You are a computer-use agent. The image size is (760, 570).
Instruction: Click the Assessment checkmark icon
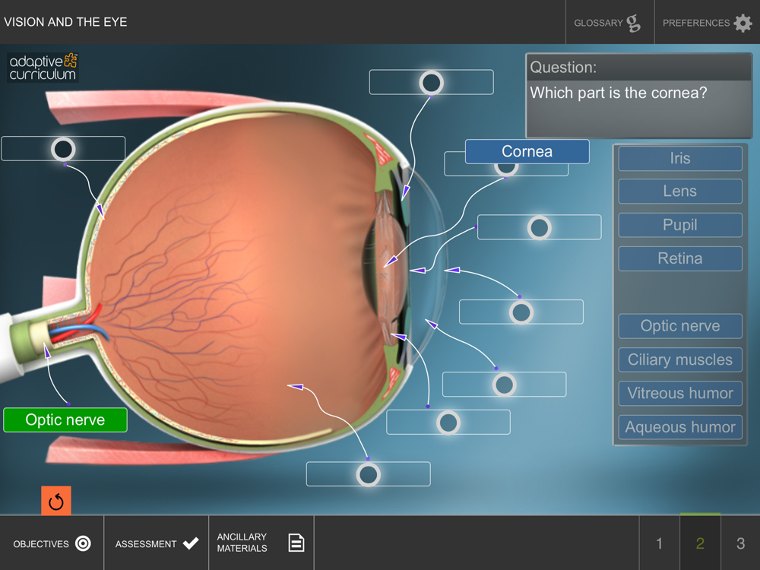[191, 543]
